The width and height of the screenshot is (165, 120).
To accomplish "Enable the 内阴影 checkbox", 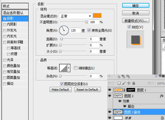I will (5, 24).
